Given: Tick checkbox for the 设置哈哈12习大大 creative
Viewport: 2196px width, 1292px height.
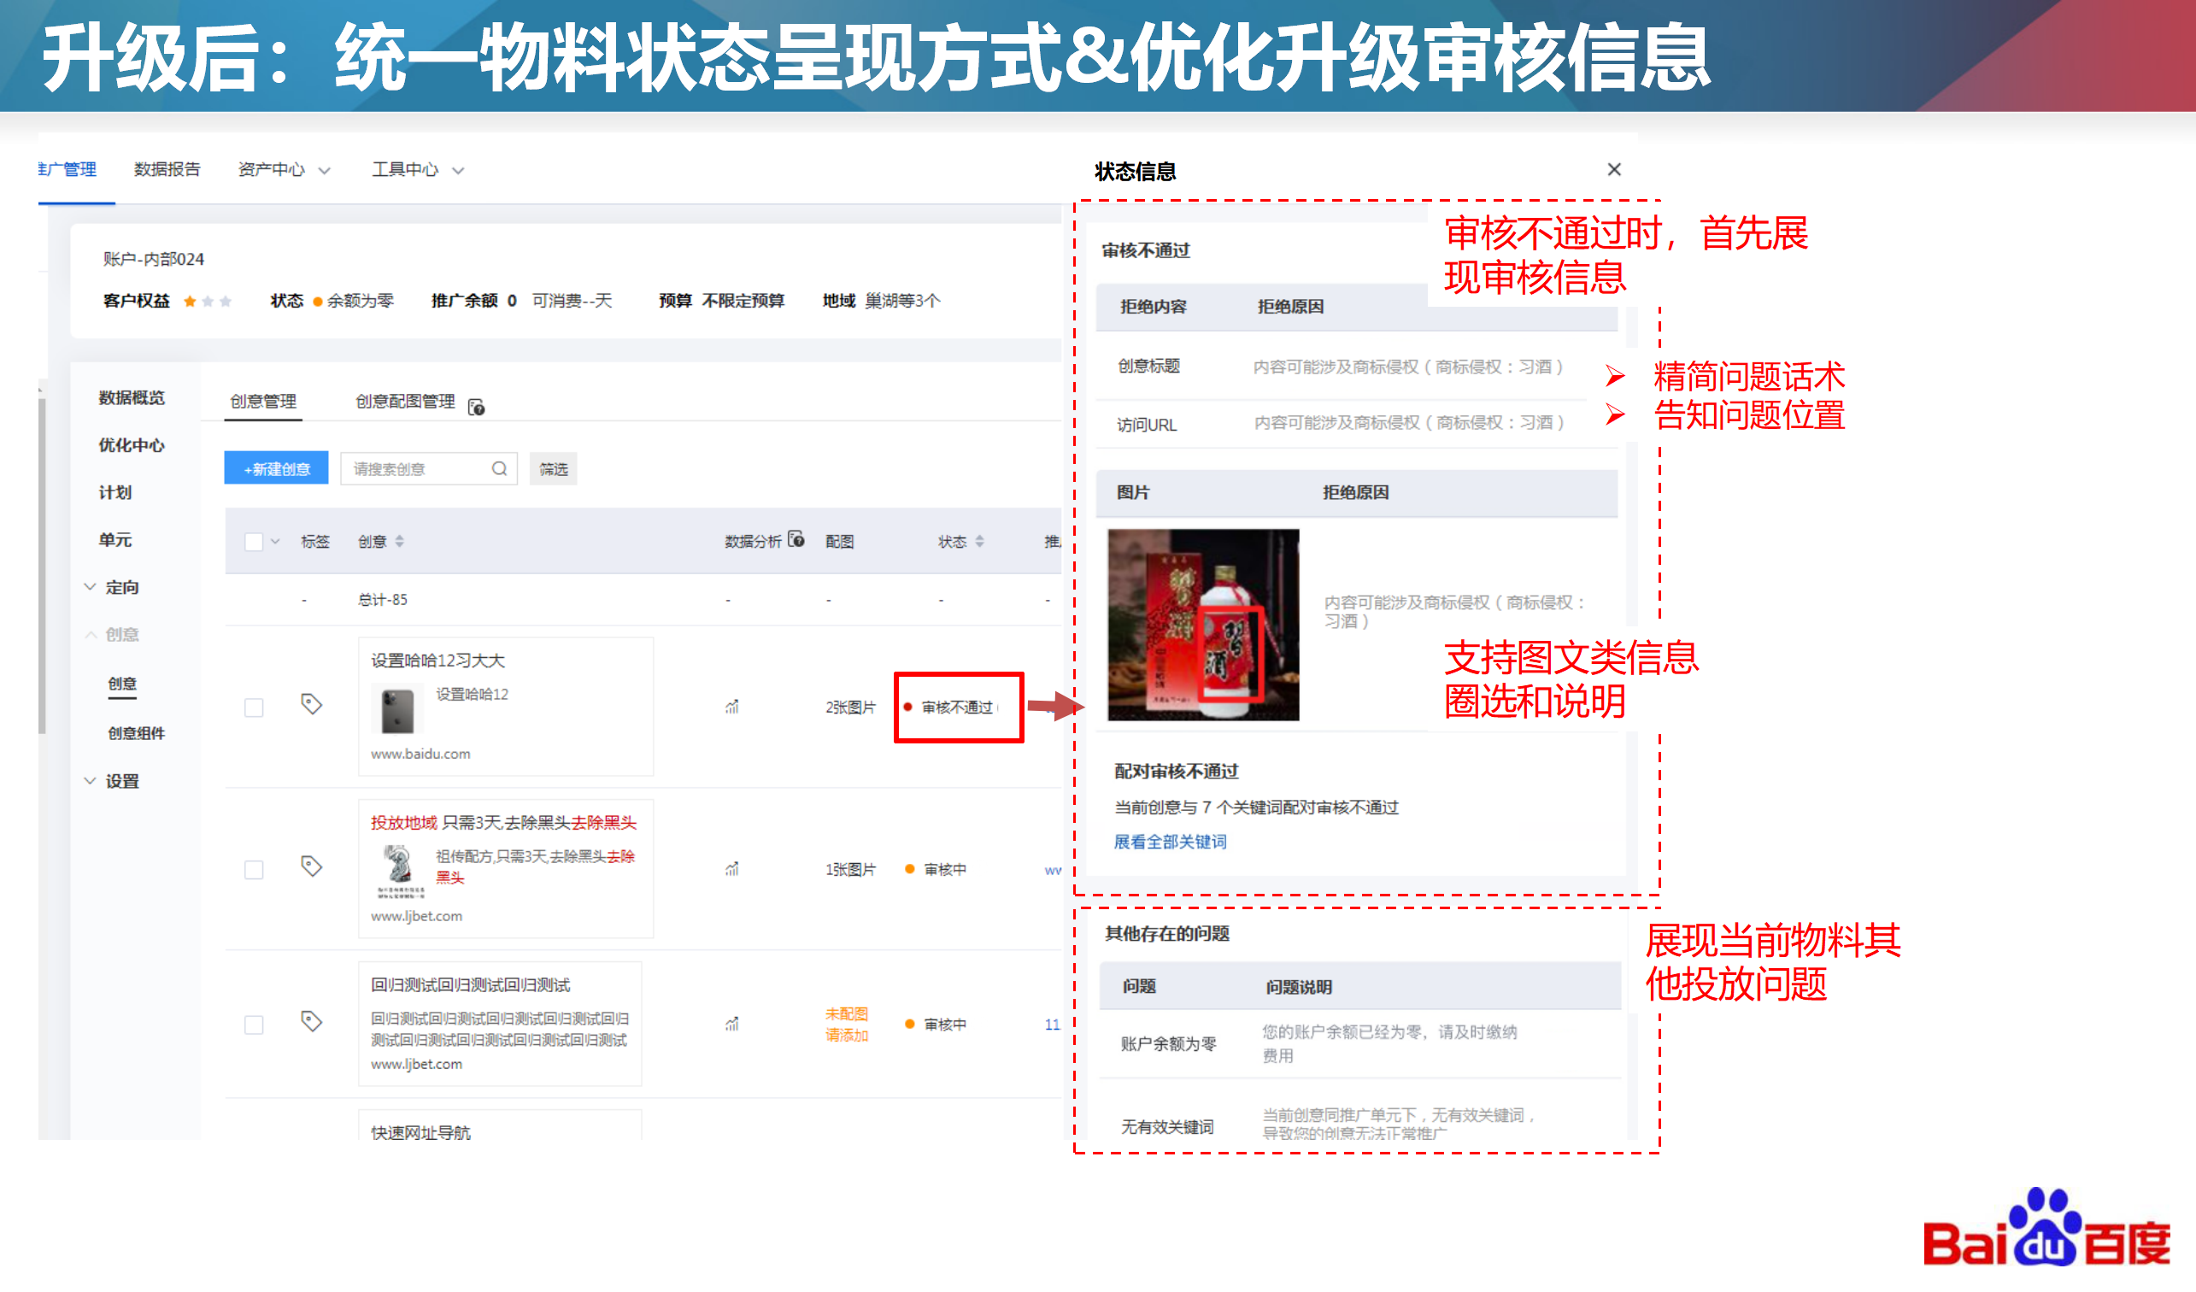Looking at the screenshot, I should click(x=254, y=708).
